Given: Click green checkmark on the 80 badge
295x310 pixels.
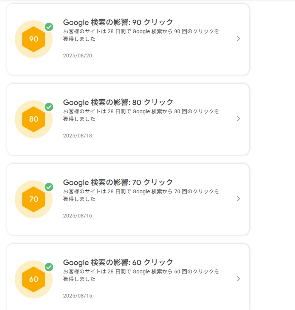Looking at the screenshot, I should 49,107.
